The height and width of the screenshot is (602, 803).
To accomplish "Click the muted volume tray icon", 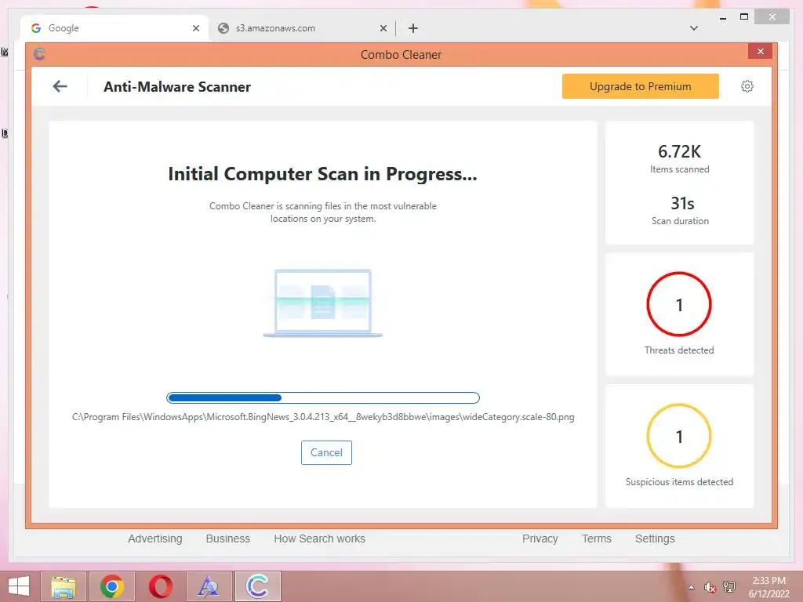I will tap(710, 587).
